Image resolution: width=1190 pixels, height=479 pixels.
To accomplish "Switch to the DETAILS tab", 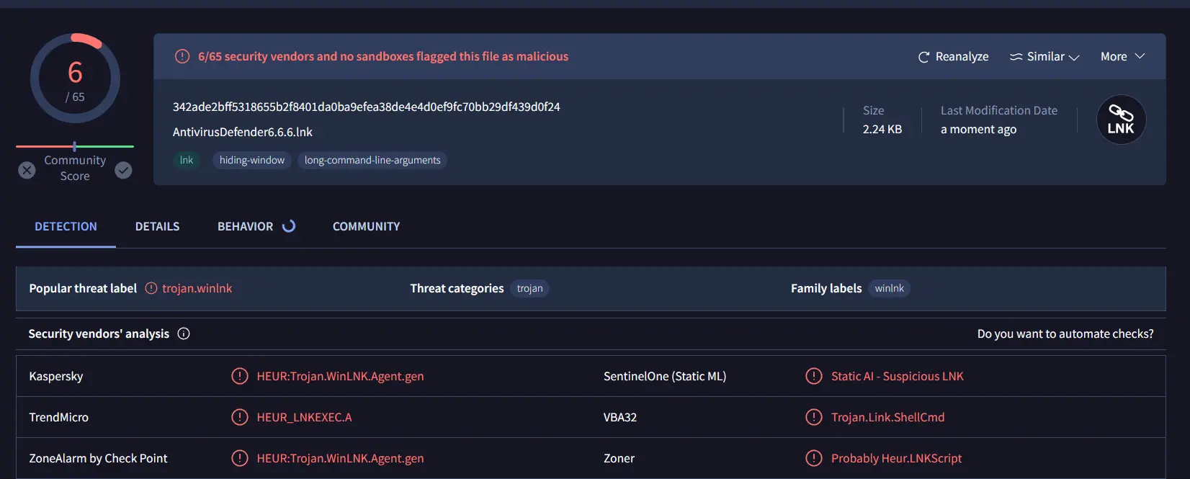I will click(157, 226).
